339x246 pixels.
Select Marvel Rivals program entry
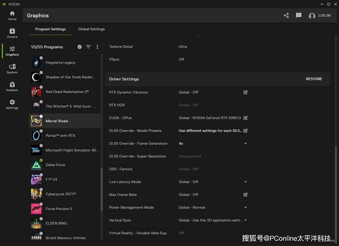point(65,121)
